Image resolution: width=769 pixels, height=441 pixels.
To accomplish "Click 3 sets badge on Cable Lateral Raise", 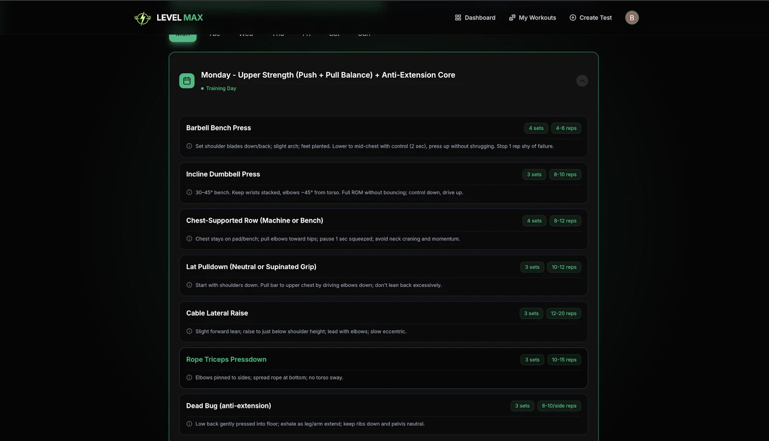I will coord(531,313).
